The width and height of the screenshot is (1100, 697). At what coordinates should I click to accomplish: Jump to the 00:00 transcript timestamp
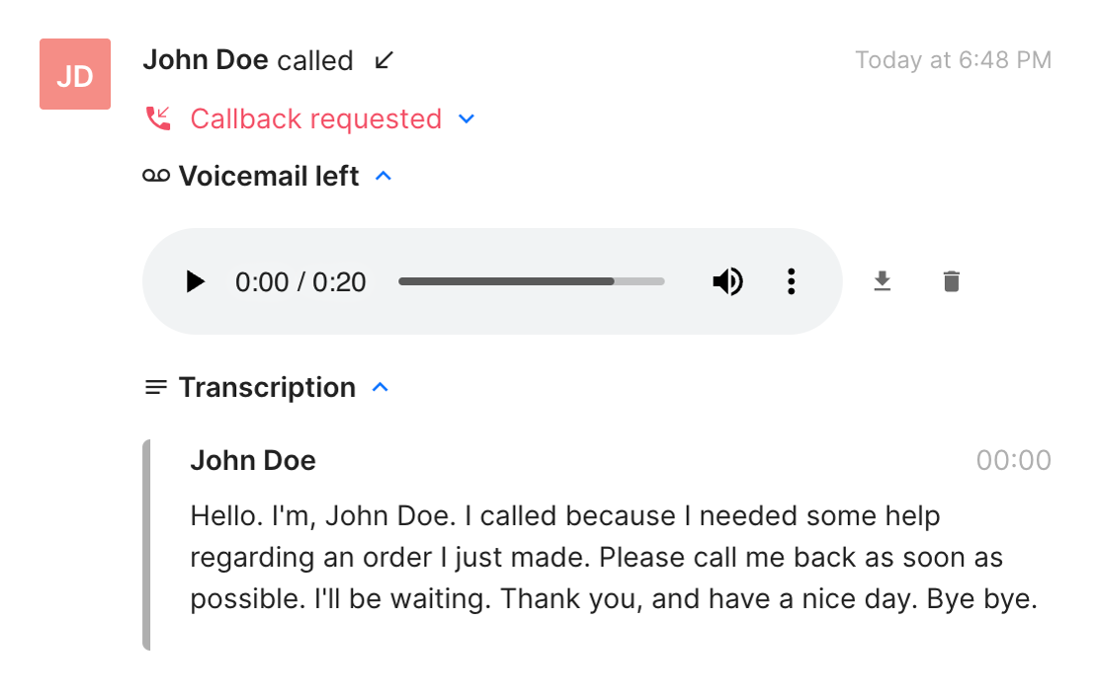pyautogui.click(x=1014, y=460)
